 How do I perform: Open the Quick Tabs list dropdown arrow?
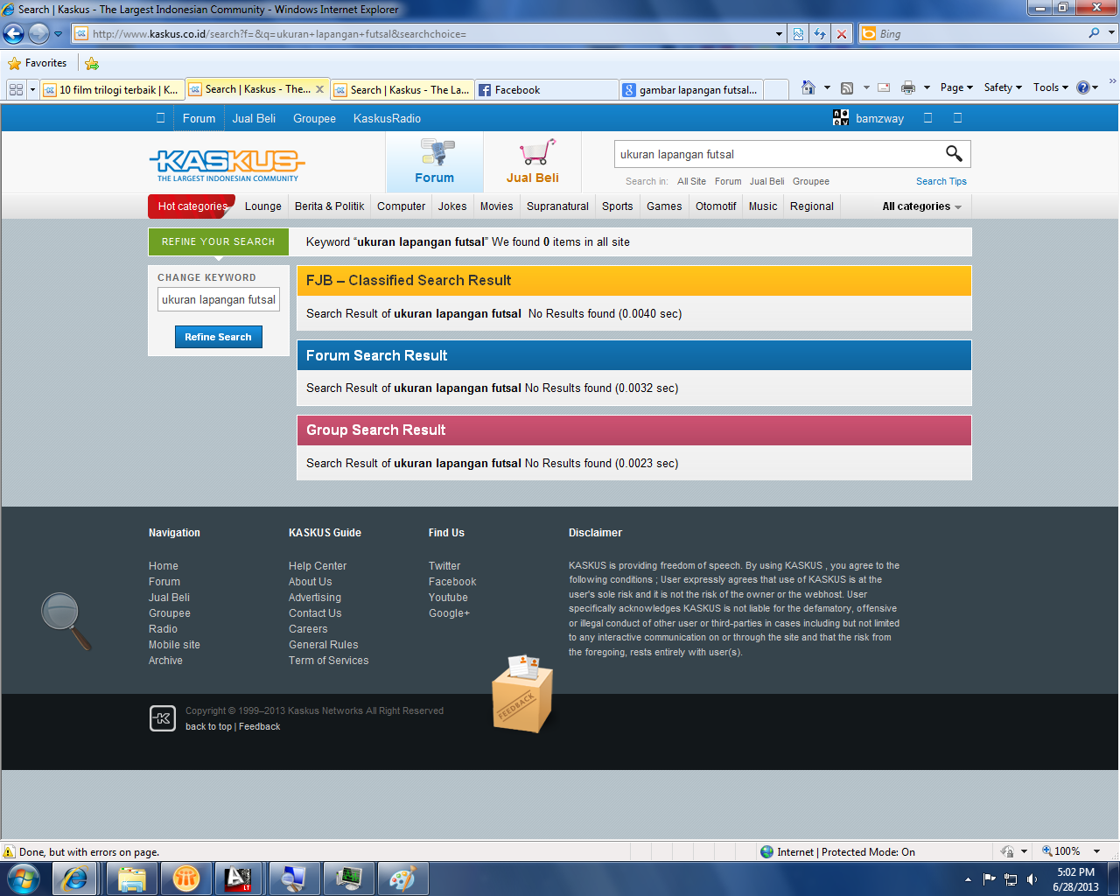pyautogui.click(x=32, y=89)
